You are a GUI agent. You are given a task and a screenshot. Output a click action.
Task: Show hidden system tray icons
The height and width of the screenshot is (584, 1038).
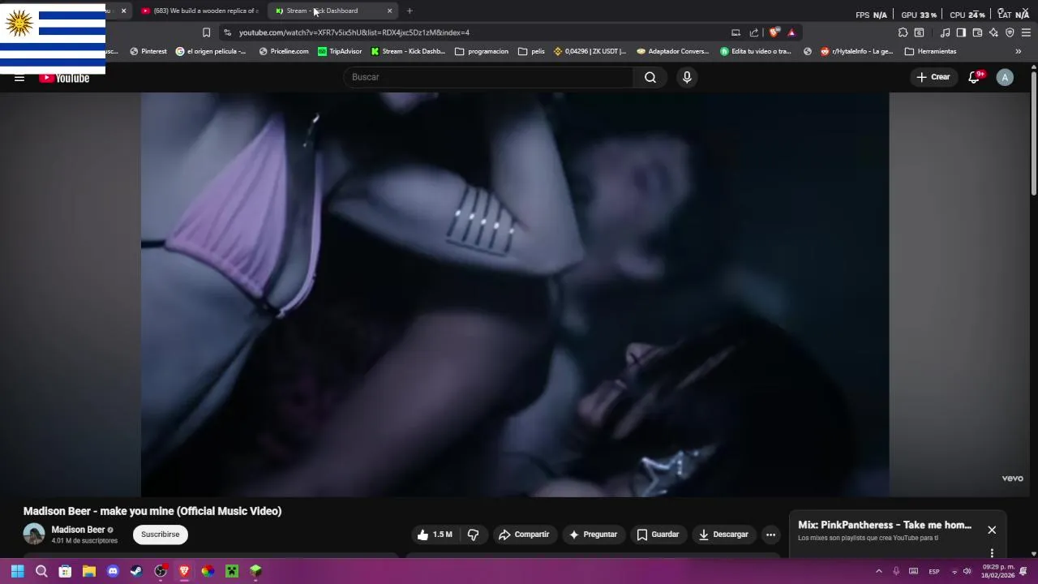click(878, 571)
